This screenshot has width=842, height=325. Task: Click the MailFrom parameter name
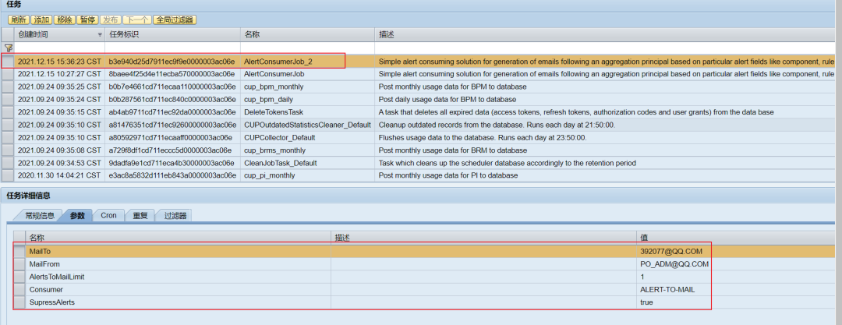(44, 263)
